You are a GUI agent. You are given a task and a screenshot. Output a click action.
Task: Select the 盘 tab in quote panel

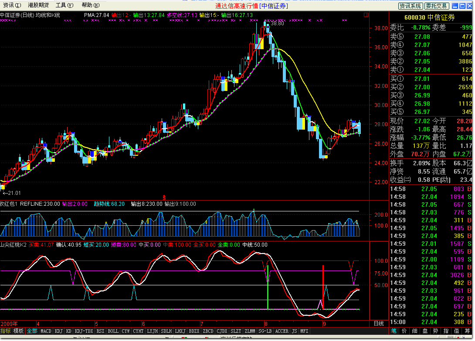coord(425,331)
